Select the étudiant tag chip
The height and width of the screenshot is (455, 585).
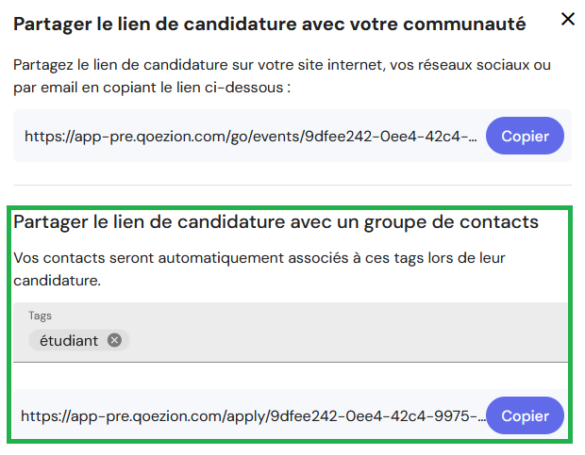click(x=79, y=340)
